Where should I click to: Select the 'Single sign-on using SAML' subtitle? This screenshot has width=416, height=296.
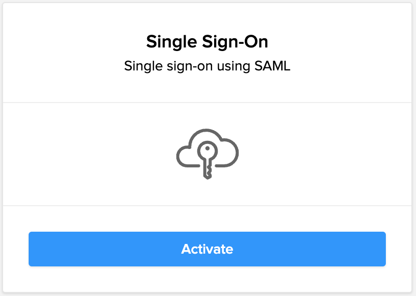point(207,66)
